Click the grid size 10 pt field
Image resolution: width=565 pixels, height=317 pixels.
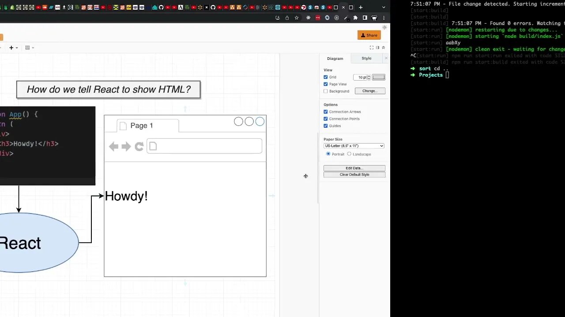360,77
